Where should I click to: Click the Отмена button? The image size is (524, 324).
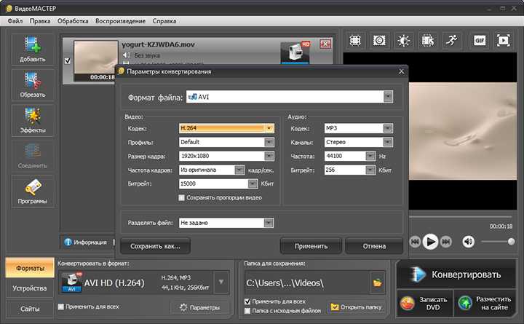[x=374, y=246]
